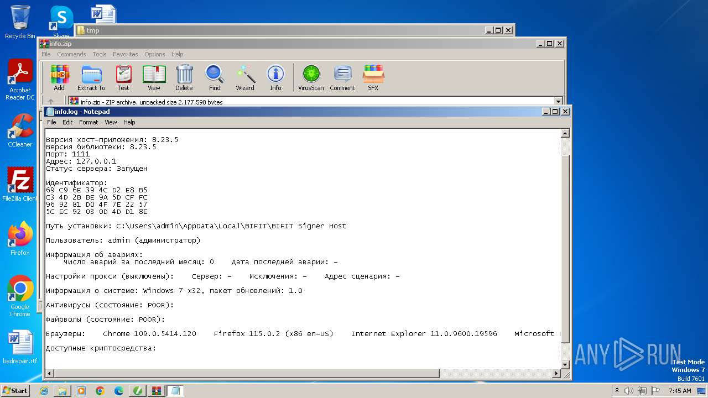The width and height of the screenshot is (708, 398).
Task: Click the 'Идентификатор:' line in Notepad
Action: (76, 183)
